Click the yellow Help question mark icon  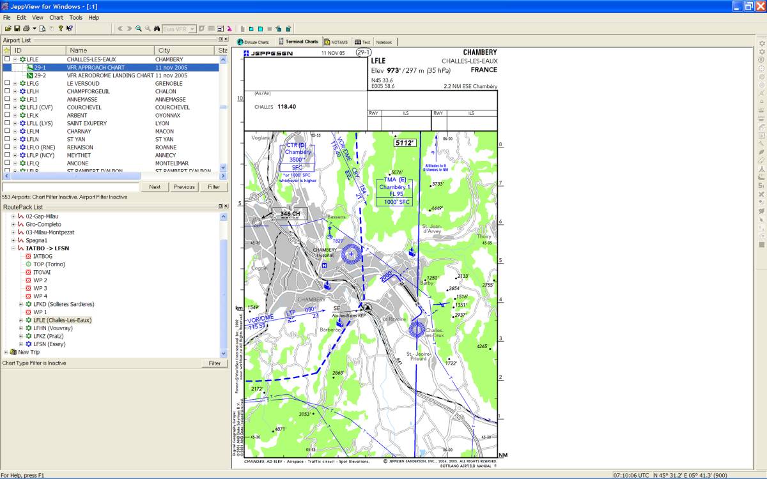coord(61,29)
